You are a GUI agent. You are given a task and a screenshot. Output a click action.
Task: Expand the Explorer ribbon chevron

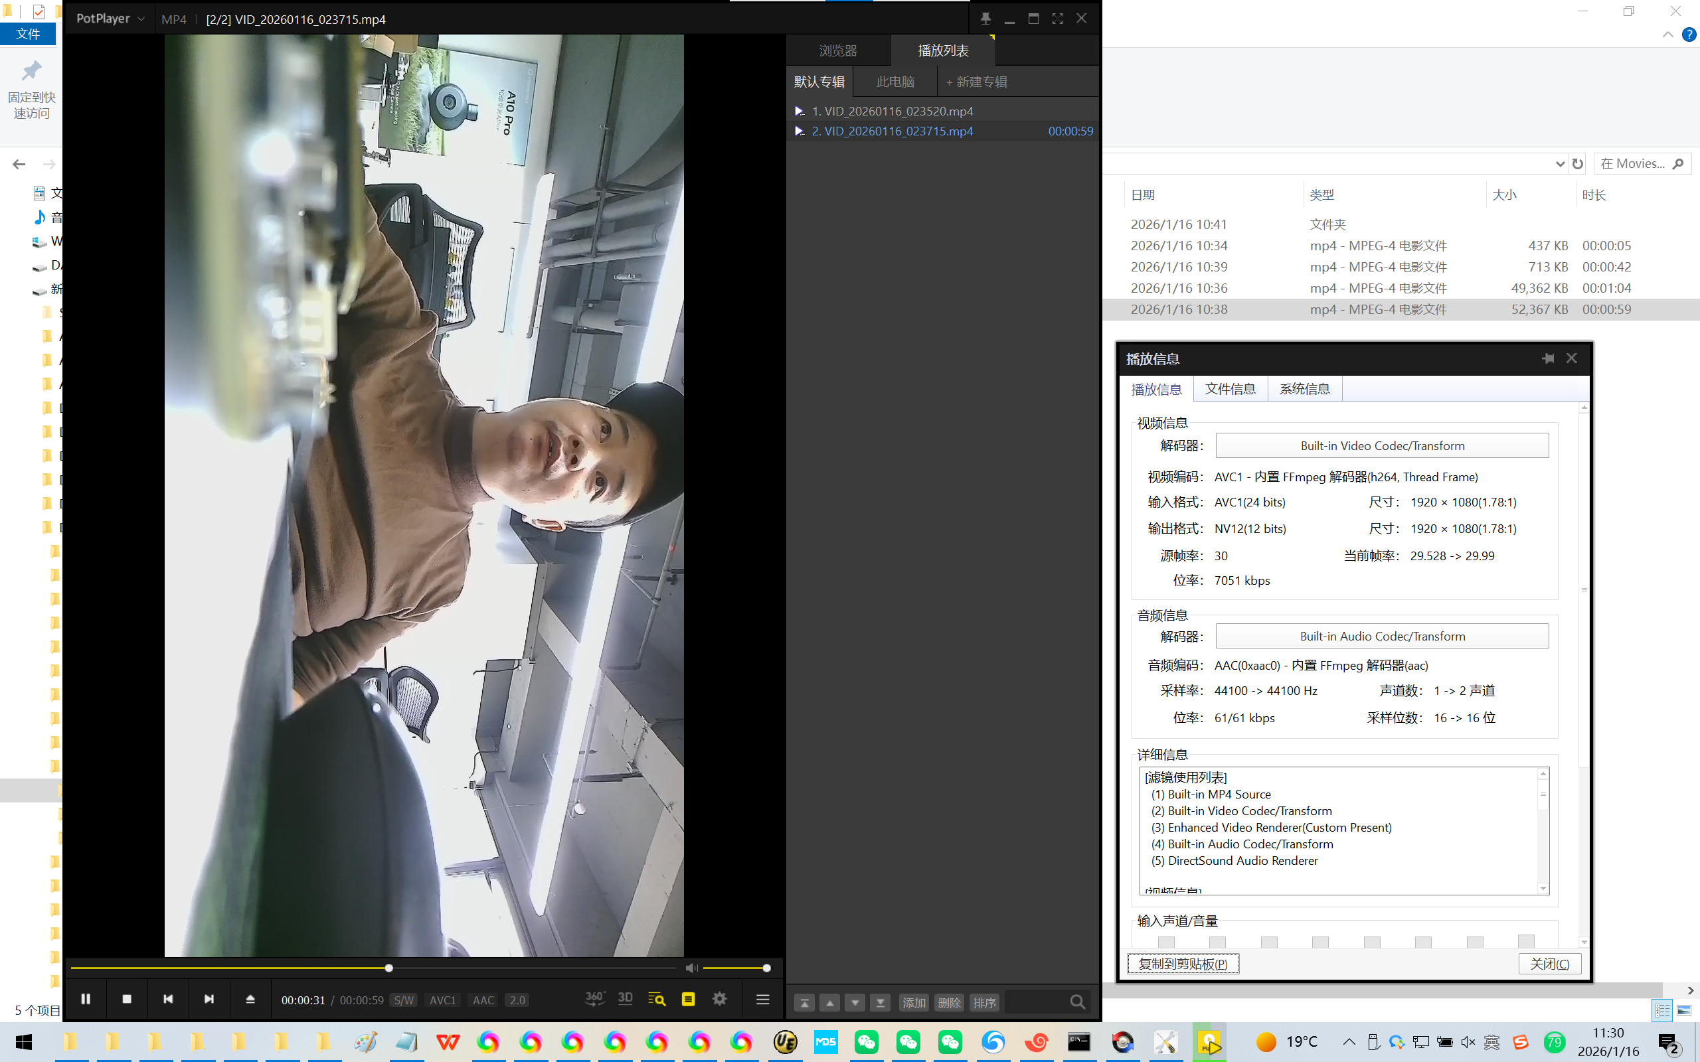[x=1667, y=35]
